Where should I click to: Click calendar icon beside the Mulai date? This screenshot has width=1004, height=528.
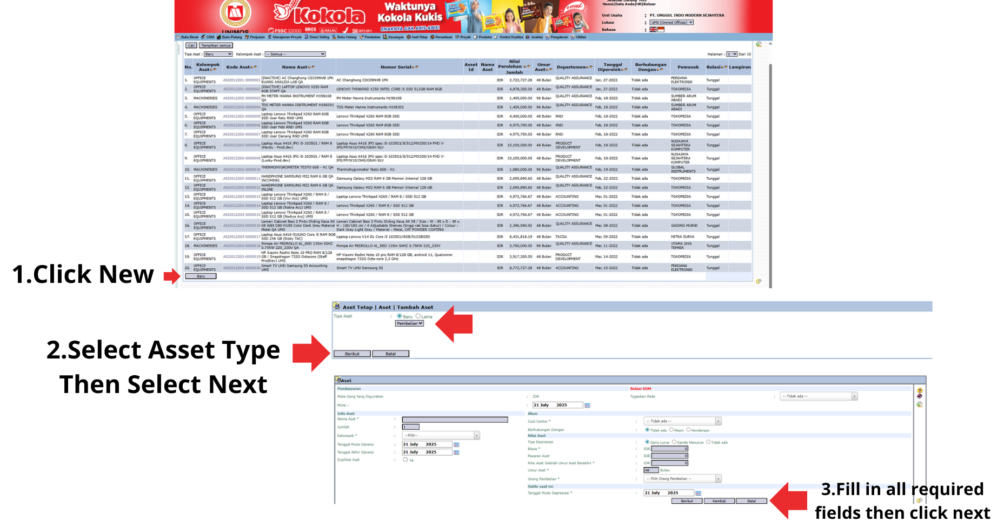pyautogui.click(x=587, y=405)
